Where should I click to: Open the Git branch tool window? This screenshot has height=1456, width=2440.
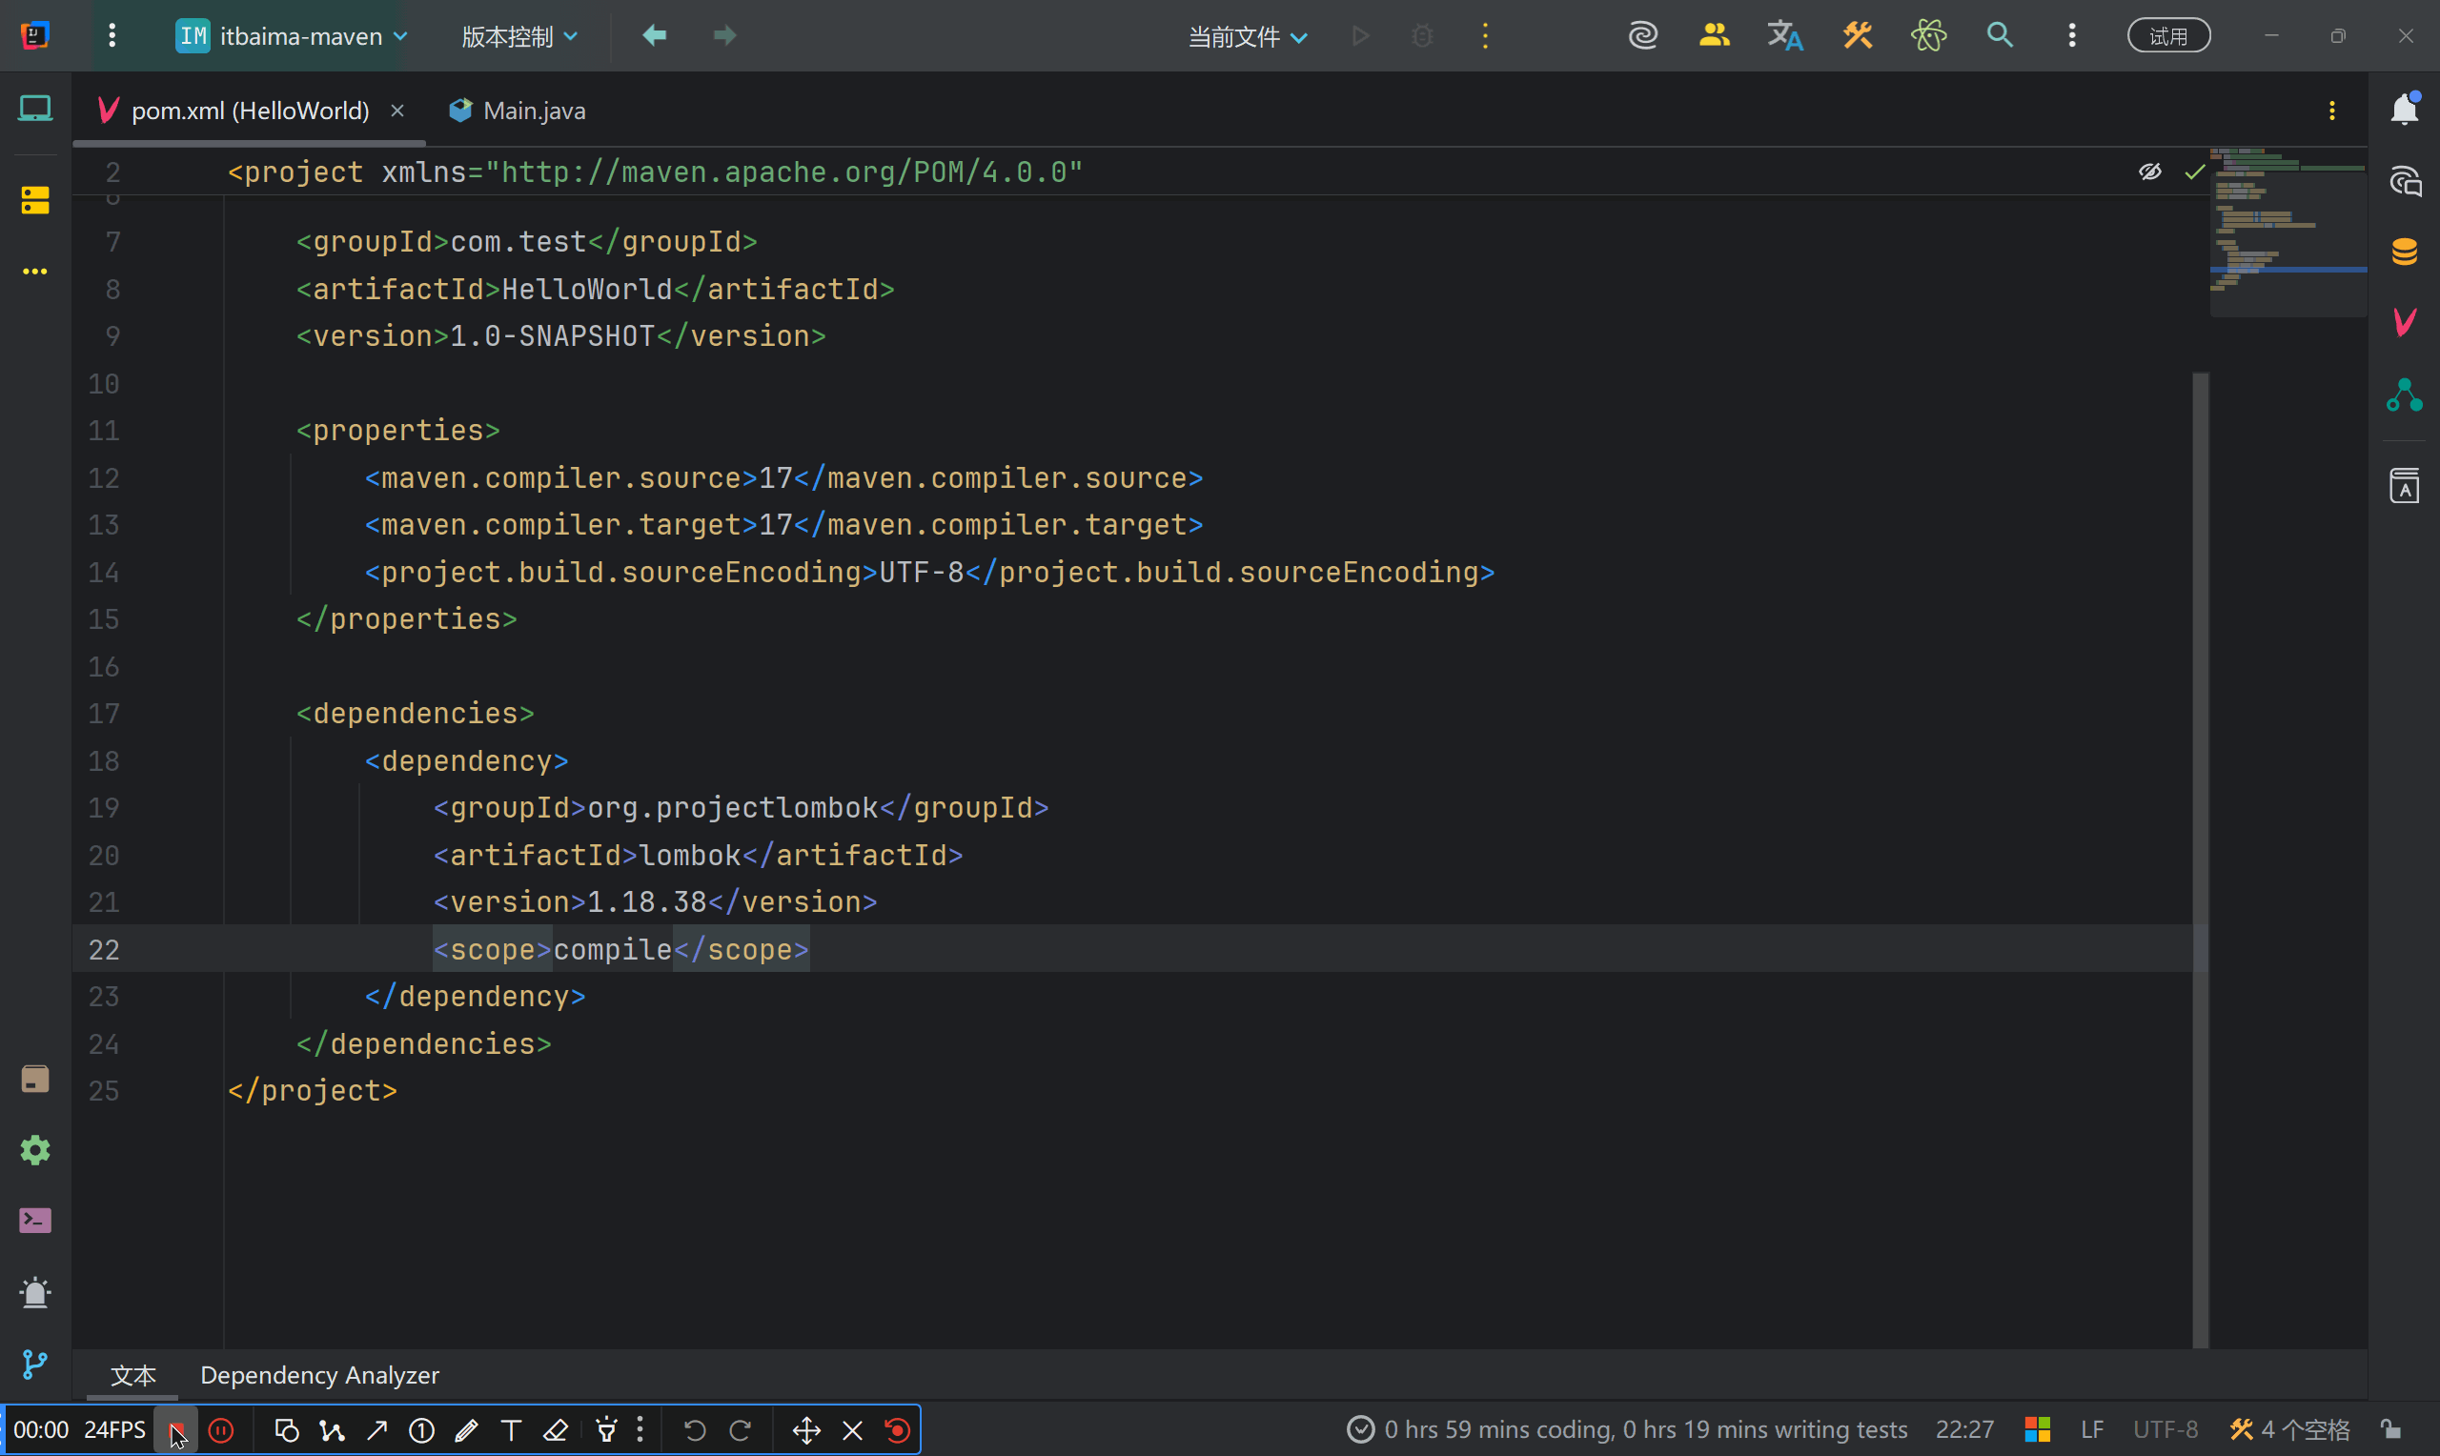tap(35, 1364)
